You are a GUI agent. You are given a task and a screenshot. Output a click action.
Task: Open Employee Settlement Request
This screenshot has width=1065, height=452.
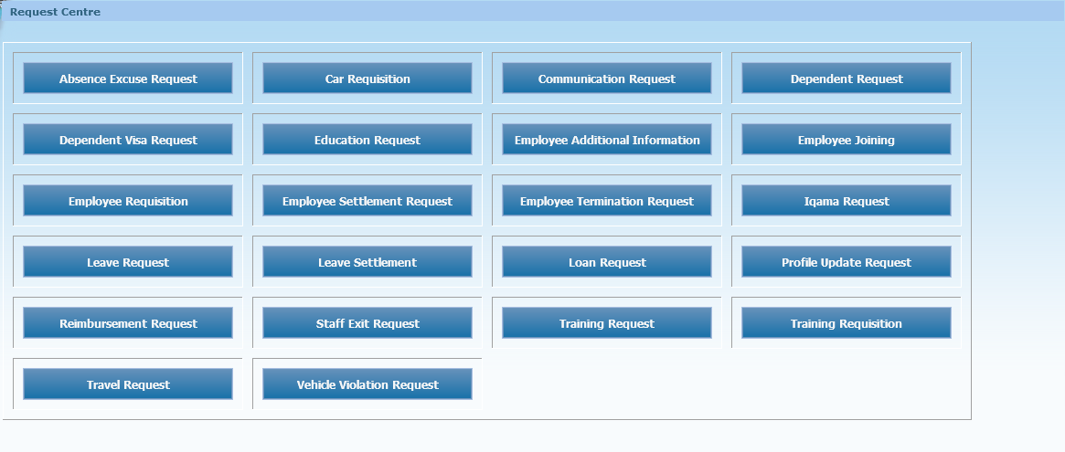tap(367, 201)
